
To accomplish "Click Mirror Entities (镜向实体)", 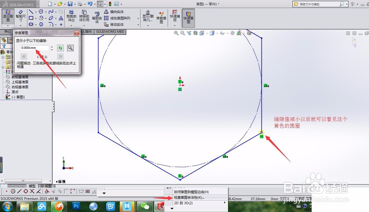I will 114,11.
